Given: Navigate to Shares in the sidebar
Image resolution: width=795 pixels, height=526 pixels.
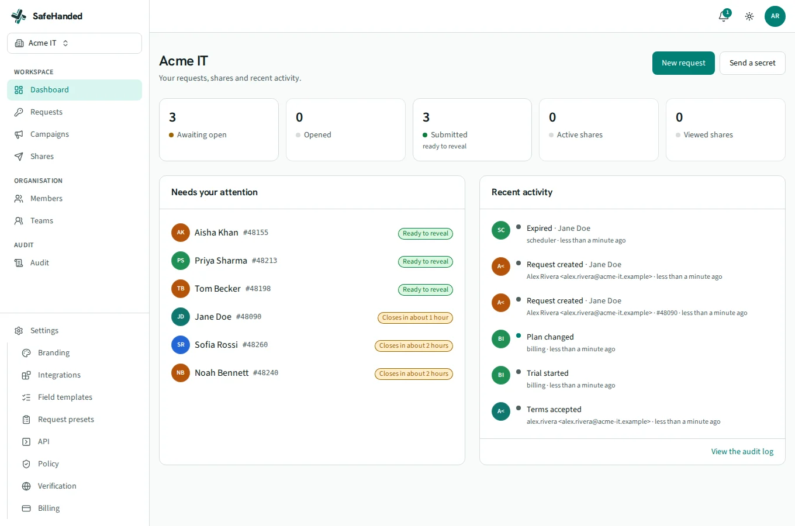Looking at the screenshot, I should [74, 157].
